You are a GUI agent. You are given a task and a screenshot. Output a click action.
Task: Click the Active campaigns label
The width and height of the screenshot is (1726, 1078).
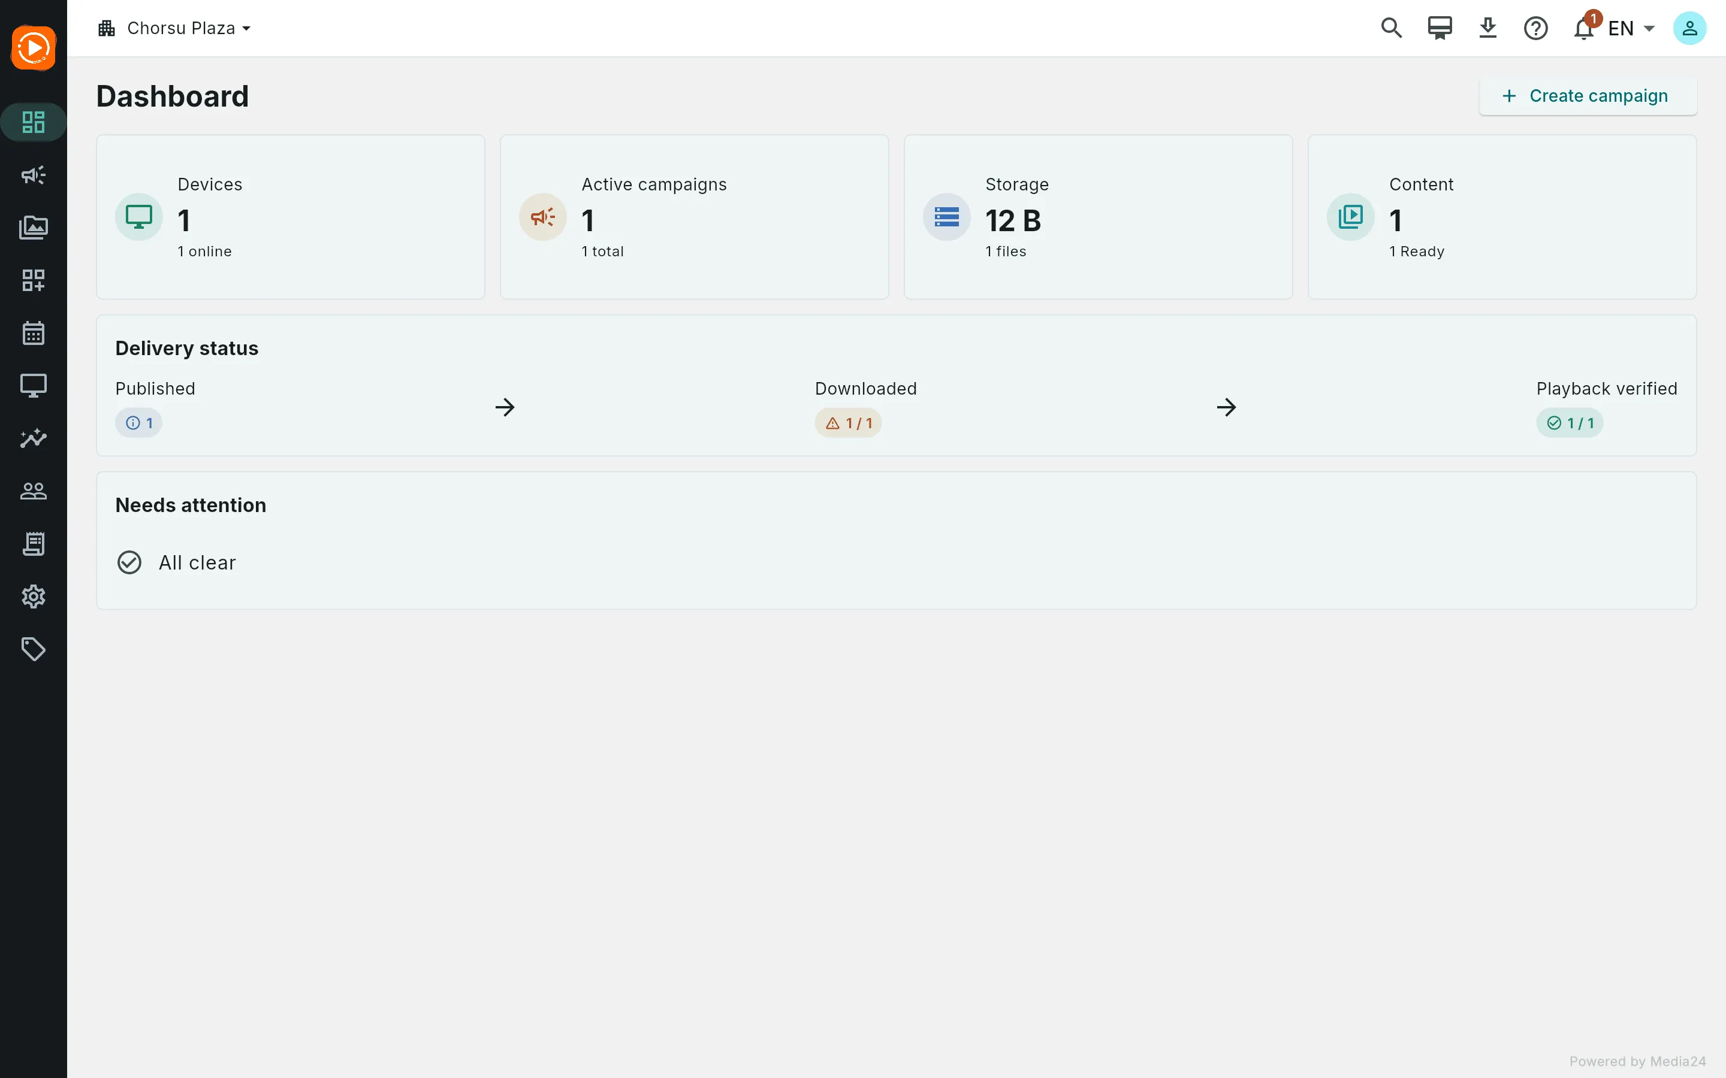(x=654, y=184)
